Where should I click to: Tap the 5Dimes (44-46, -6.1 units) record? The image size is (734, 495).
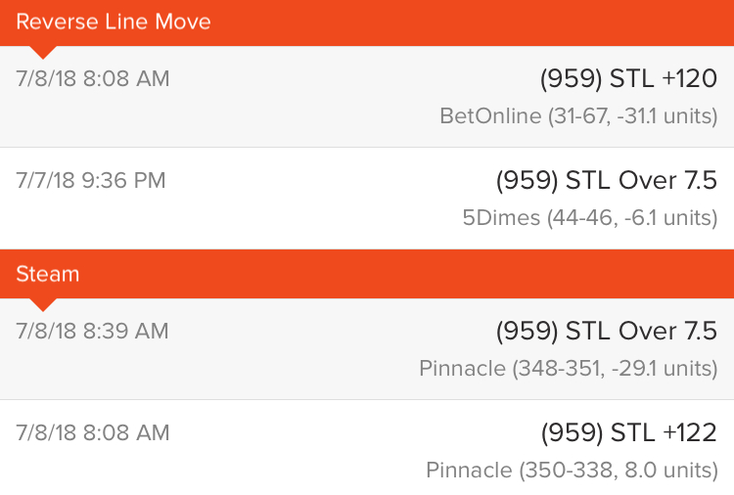tap(590, 217)
